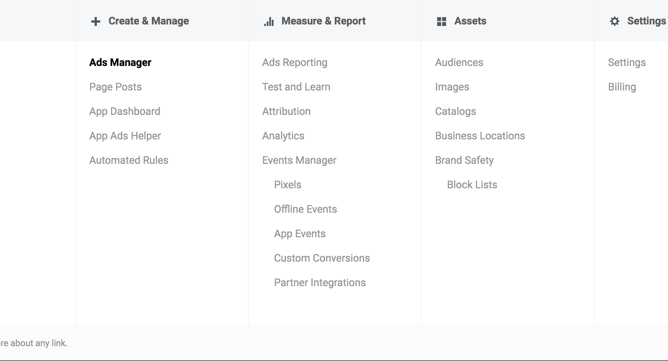
Task: Open Billing settings
Action: [x=622, y=87]
